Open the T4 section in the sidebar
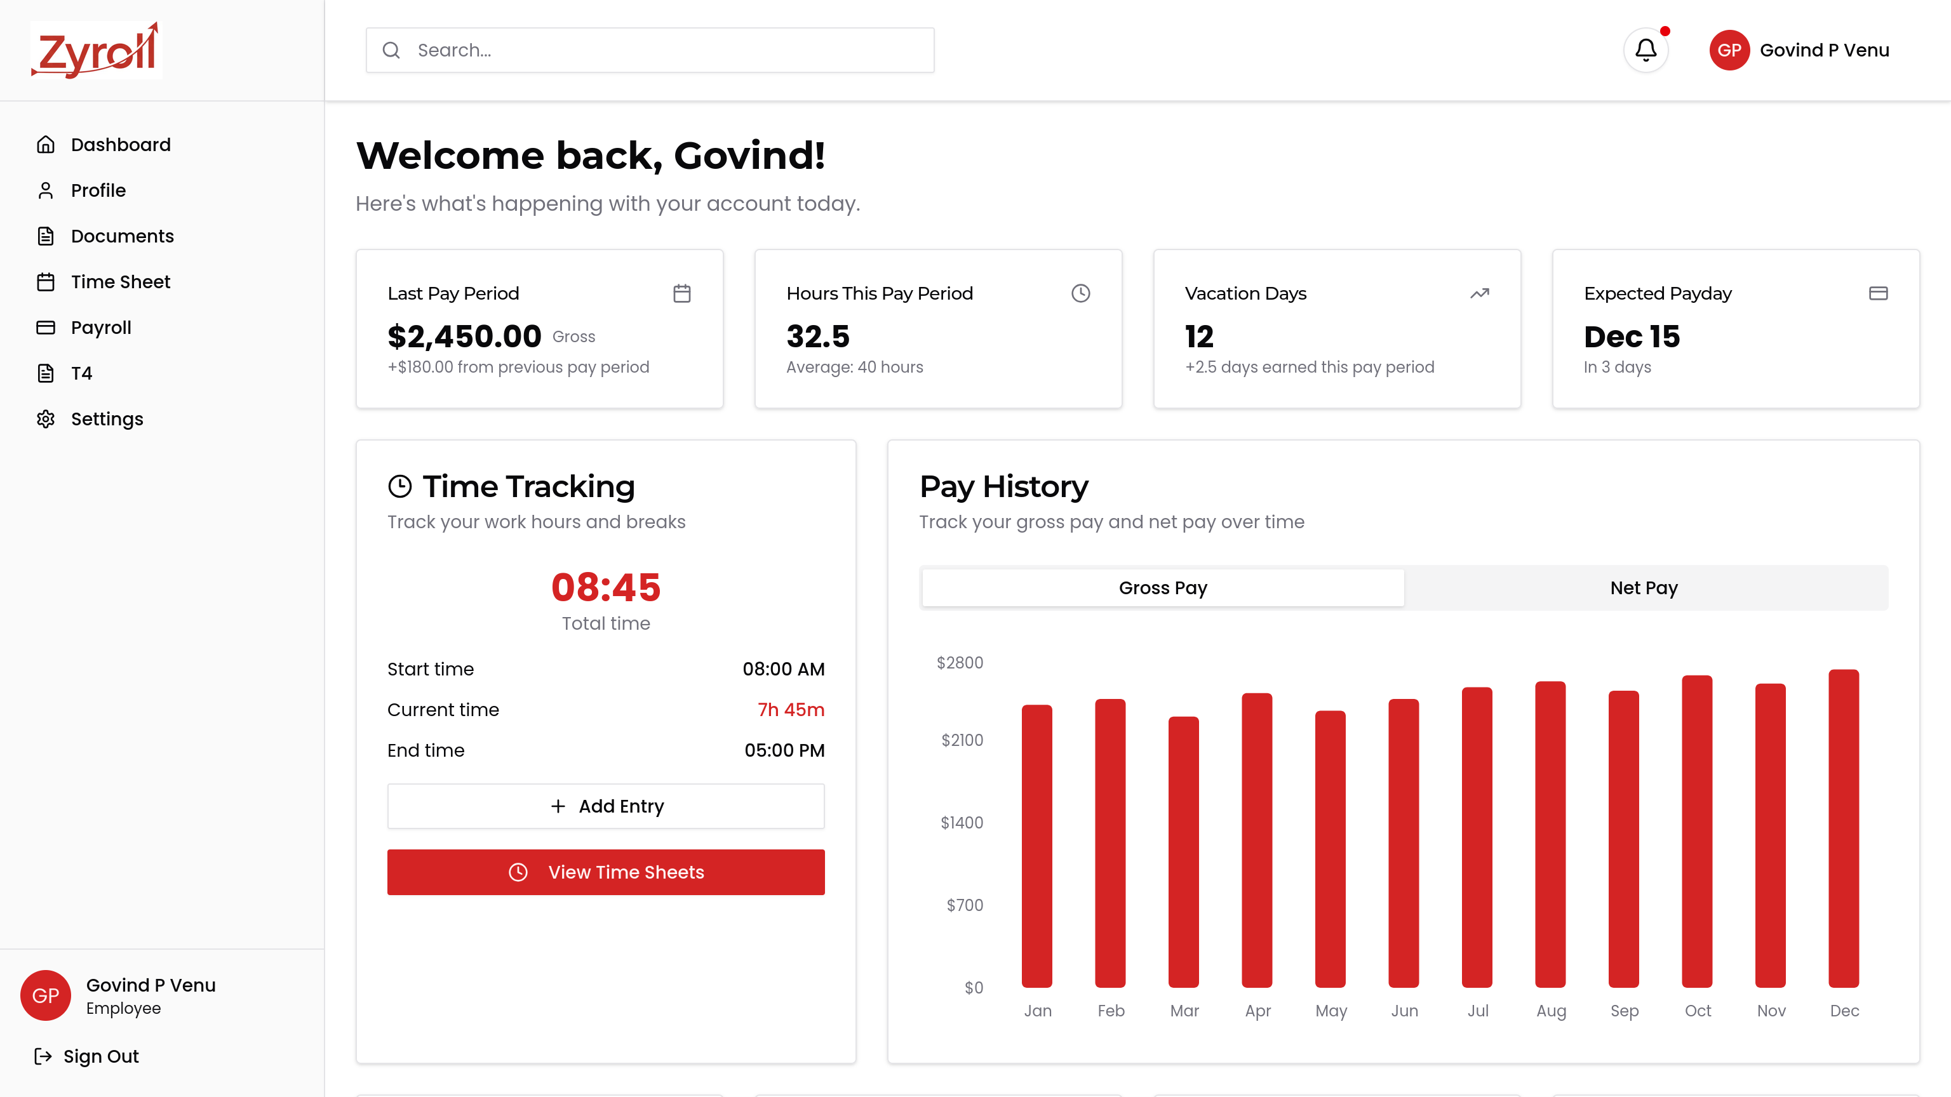This screenshot has height=1097, width=1951. 81,373
